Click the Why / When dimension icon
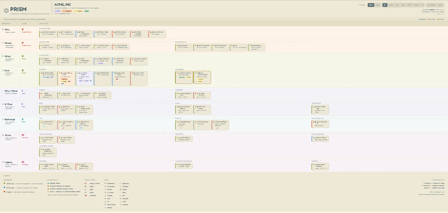Image resolution: width=448 pixels, height=213 pixels. click(3, 91)
